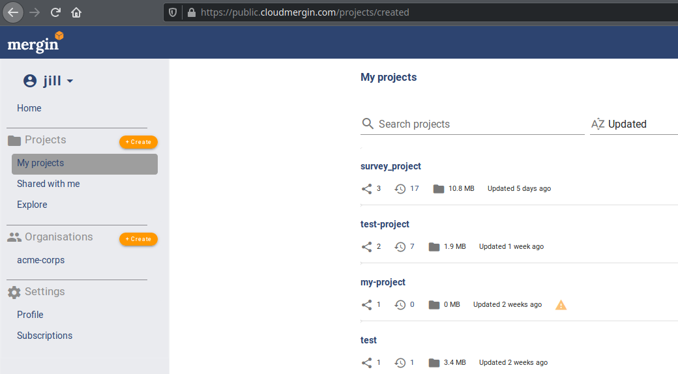Open the survey_project link
This screenshot has height=374, width=678.
(391, 166)
